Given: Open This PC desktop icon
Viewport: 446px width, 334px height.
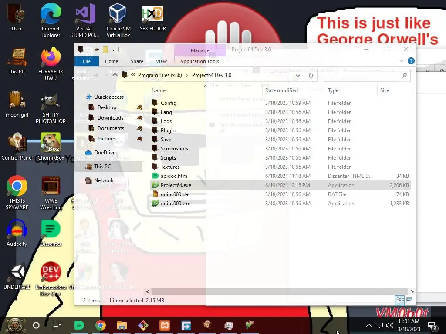Looking at the screenshot, I should [17, 61].
